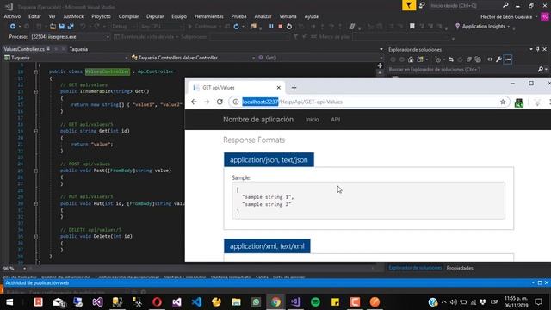Restart the debug session icon
This screenshot has height=310, width=551.
tap(289, 27)
